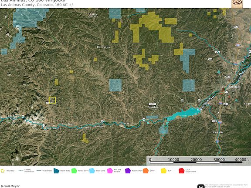251x188 pixels.
Task: Click the purple National Park legend icon
Action: 128,171
